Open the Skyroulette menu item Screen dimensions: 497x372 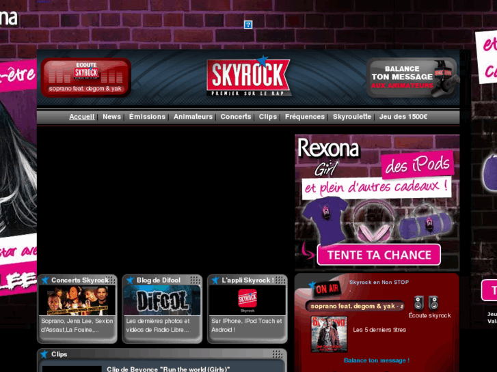[x=352, y=117]
